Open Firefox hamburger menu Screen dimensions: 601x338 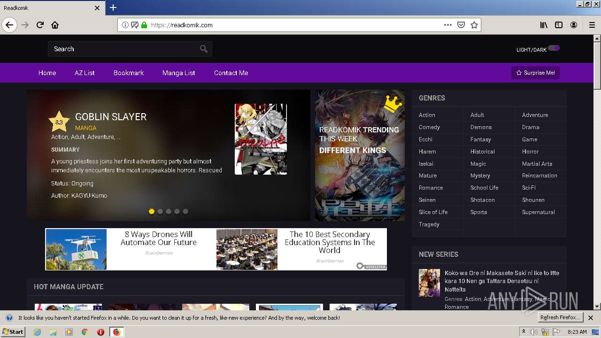(592, 25)
